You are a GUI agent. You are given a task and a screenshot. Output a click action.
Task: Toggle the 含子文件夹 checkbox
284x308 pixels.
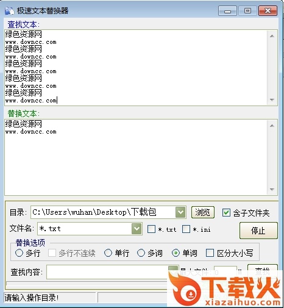pyautogui.click(x=226, y=213)
